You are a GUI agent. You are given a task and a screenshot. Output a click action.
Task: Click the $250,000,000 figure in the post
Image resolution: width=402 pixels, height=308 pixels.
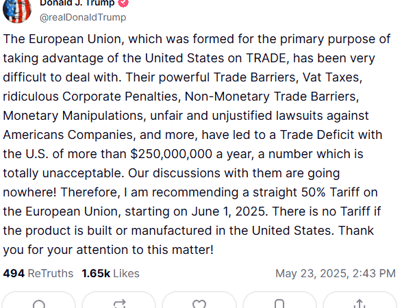point(171,154)
